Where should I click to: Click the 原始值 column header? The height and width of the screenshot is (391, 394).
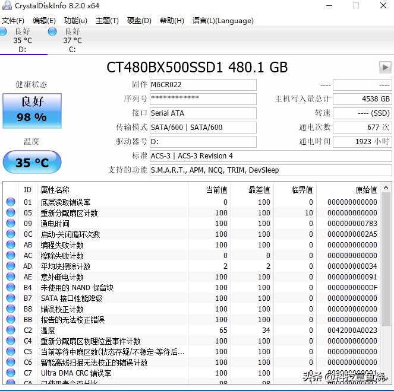pyautogui.click(x=348, y=190)
